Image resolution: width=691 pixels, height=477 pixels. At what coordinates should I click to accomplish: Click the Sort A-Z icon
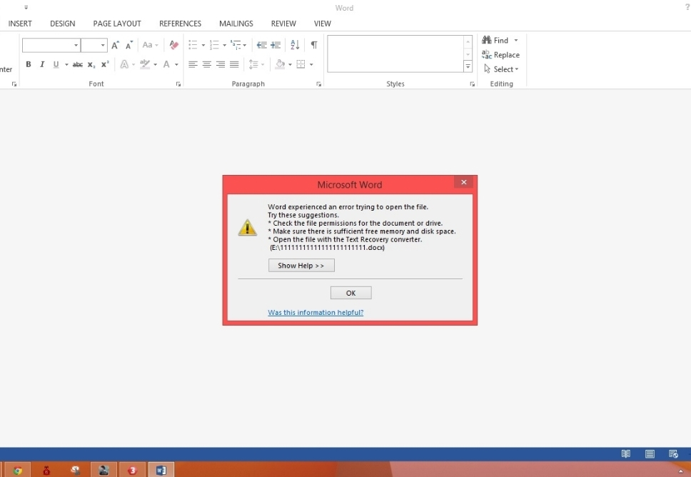[x=295, y=45]
